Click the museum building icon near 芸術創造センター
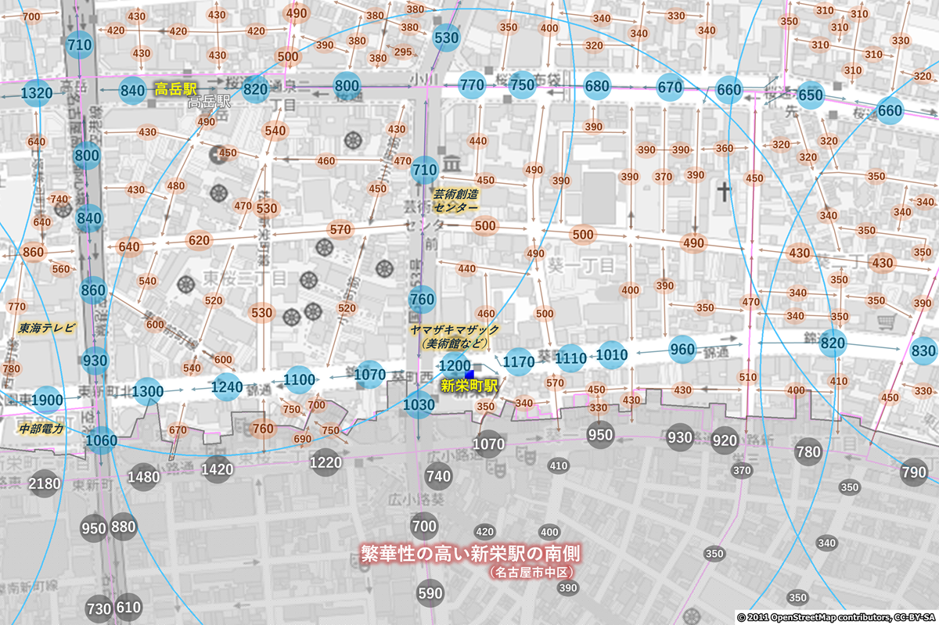This screenshot has width=939, height=625. pos(452,164)
